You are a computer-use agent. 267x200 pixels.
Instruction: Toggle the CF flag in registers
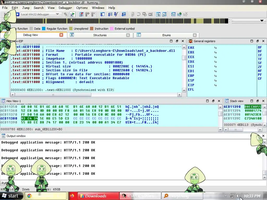click(260, 79)
